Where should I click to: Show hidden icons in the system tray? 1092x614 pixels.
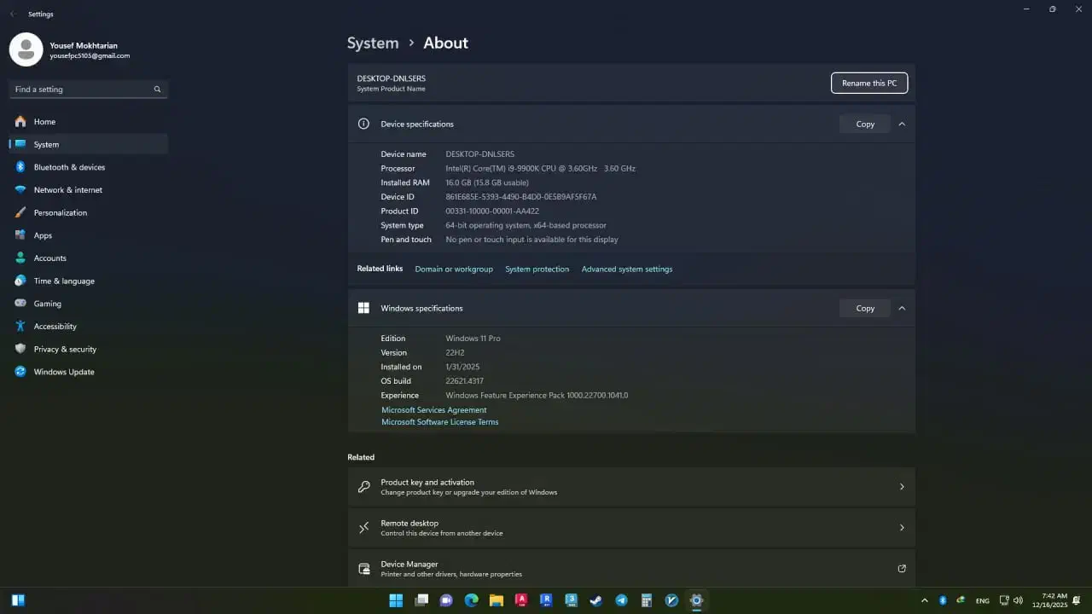tap(924, 600)
